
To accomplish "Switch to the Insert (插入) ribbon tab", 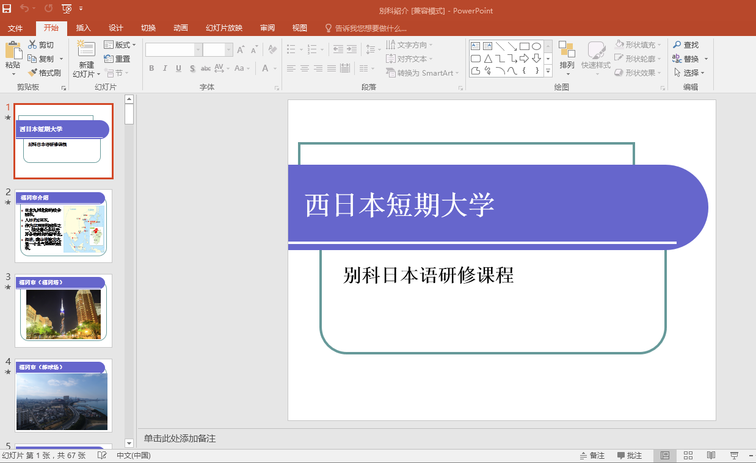I will click(83, 28).
